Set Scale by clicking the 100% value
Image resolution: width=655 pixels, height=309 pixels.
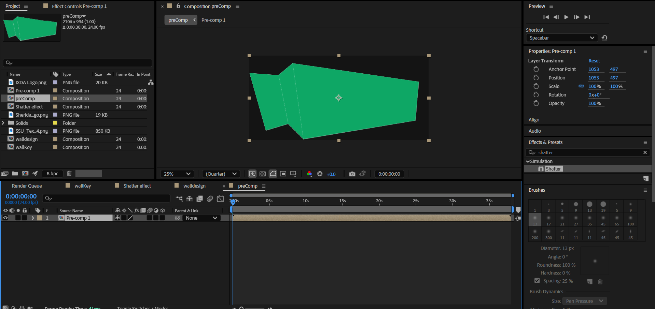tap(595, 86)
